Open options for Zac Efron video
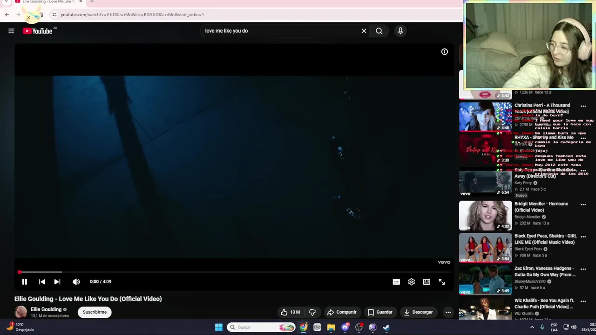This screenshot has height=335, width=596. point(583,269)
